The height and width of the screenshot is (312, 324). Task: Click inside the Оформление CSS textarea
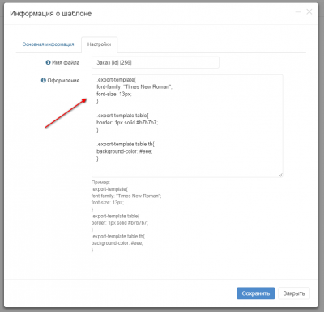coord(187,126)
